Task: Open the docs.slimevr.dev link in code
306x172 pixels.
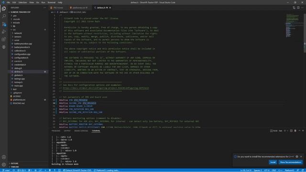Action: coord(106,88)
